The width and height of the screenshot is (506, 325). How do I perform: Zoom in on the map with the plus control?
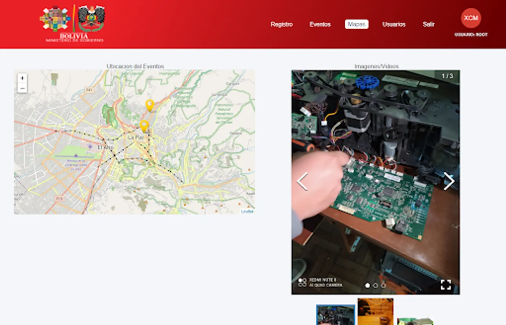click(x=22, y=78)
